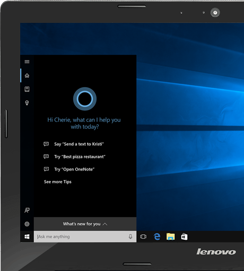The image size is (244, 271).
Task: Open File Explorer from taskbar
Action: pos(170,236)
